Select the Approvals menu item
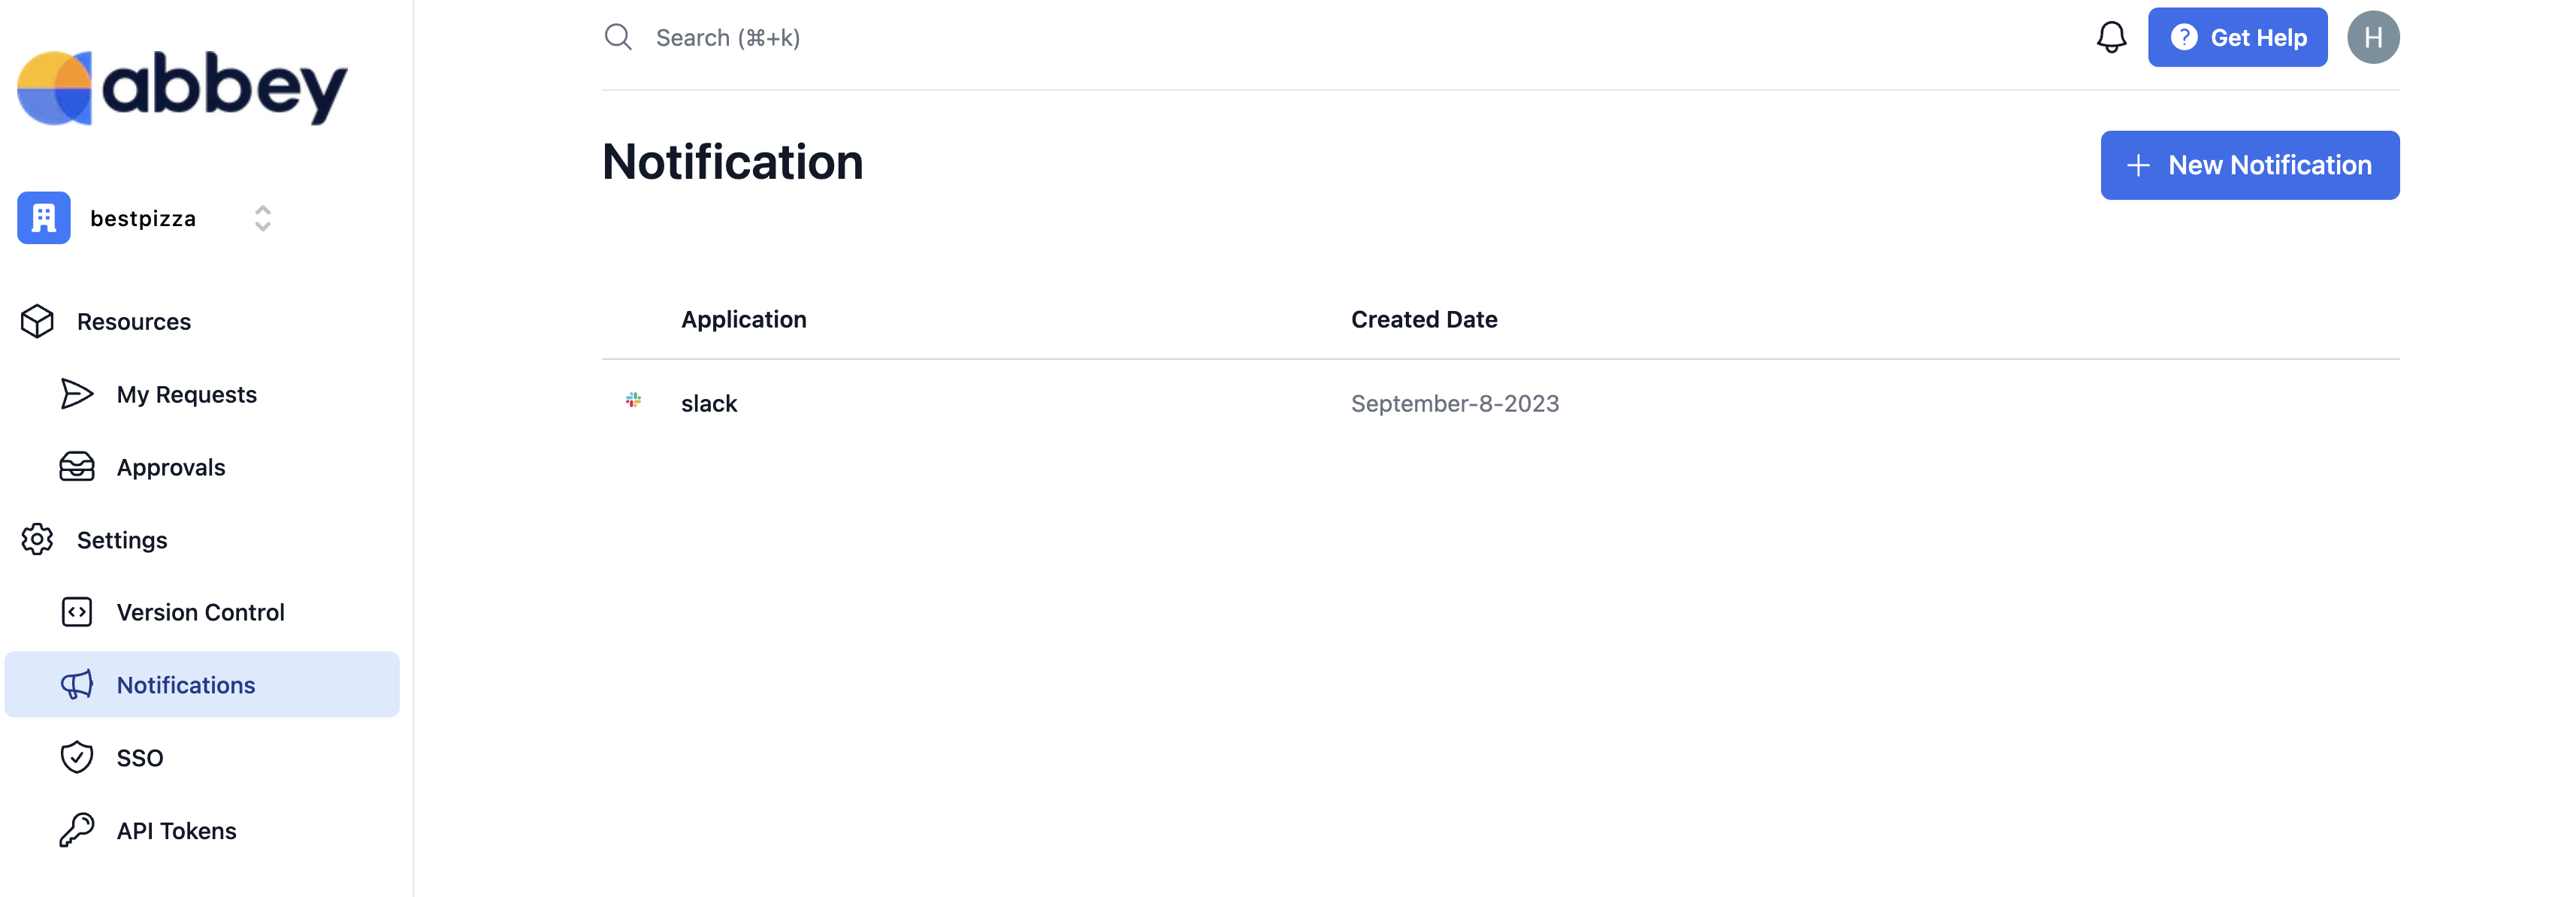The image size is (2576, 897). 202,467
